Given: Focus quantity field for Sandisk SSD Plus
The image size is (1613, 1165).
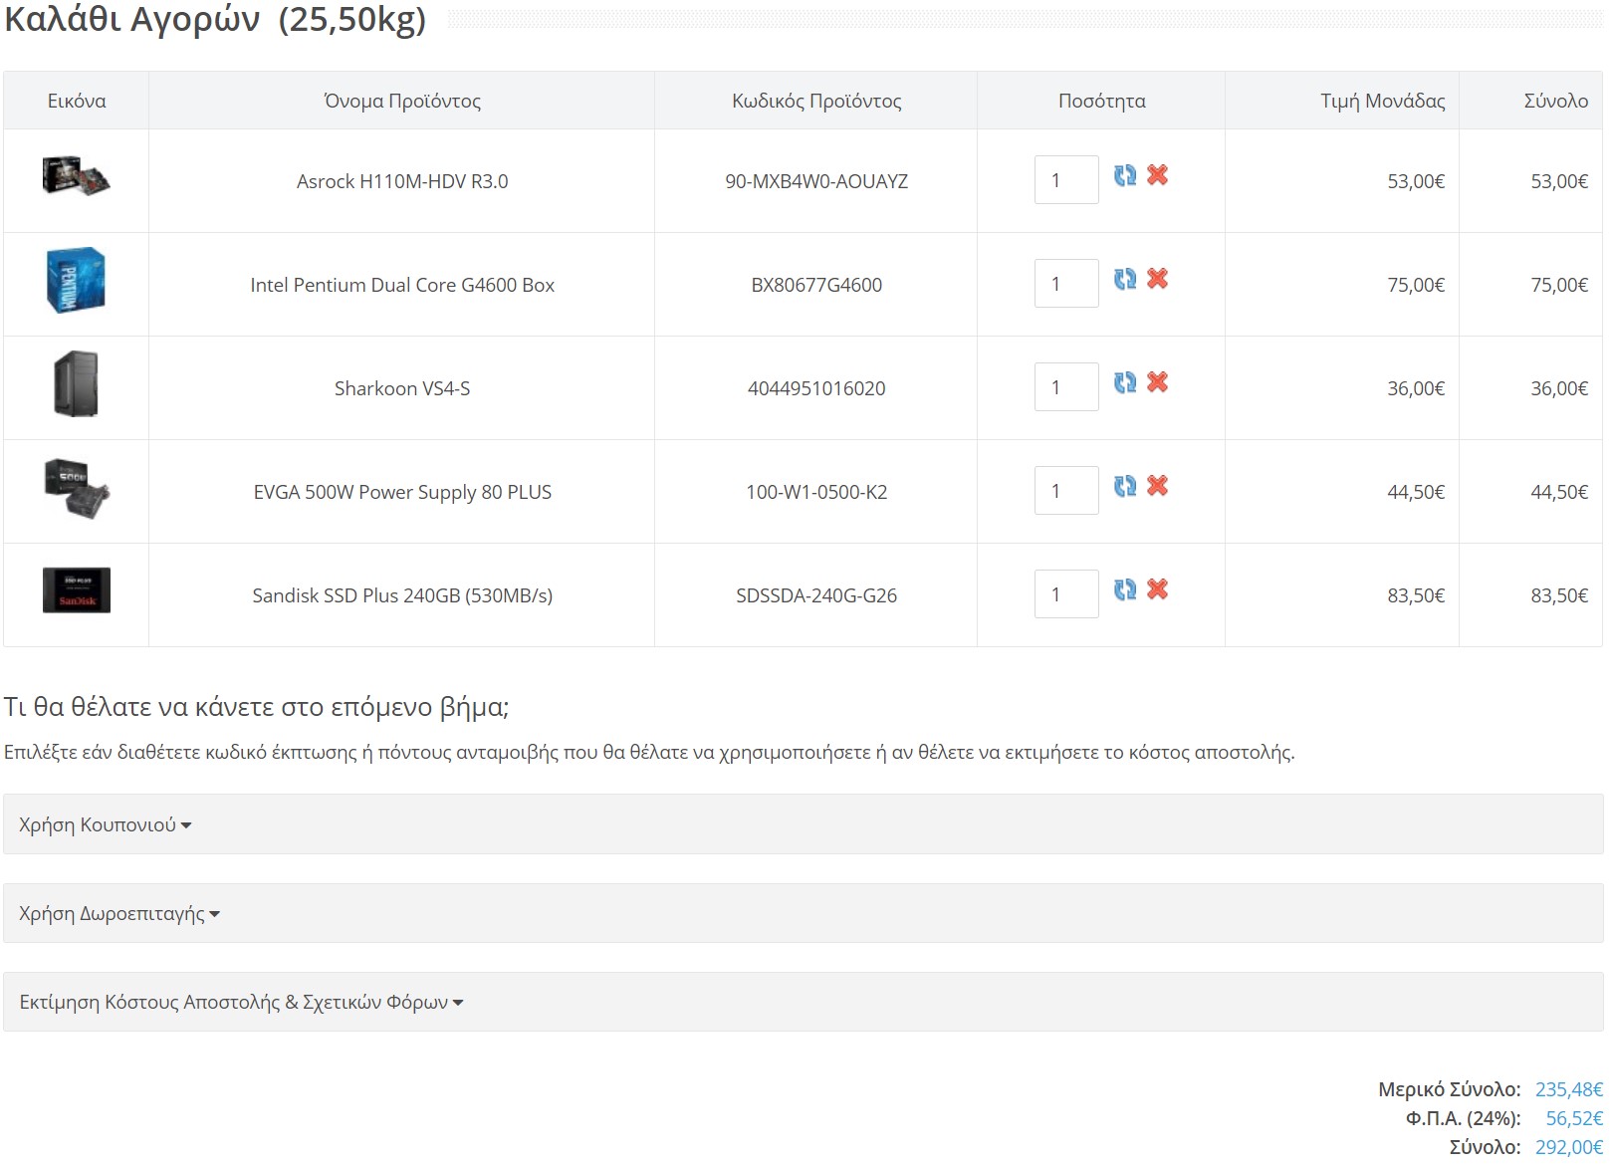Looking at the screenshot, I should pos(1066,594).
